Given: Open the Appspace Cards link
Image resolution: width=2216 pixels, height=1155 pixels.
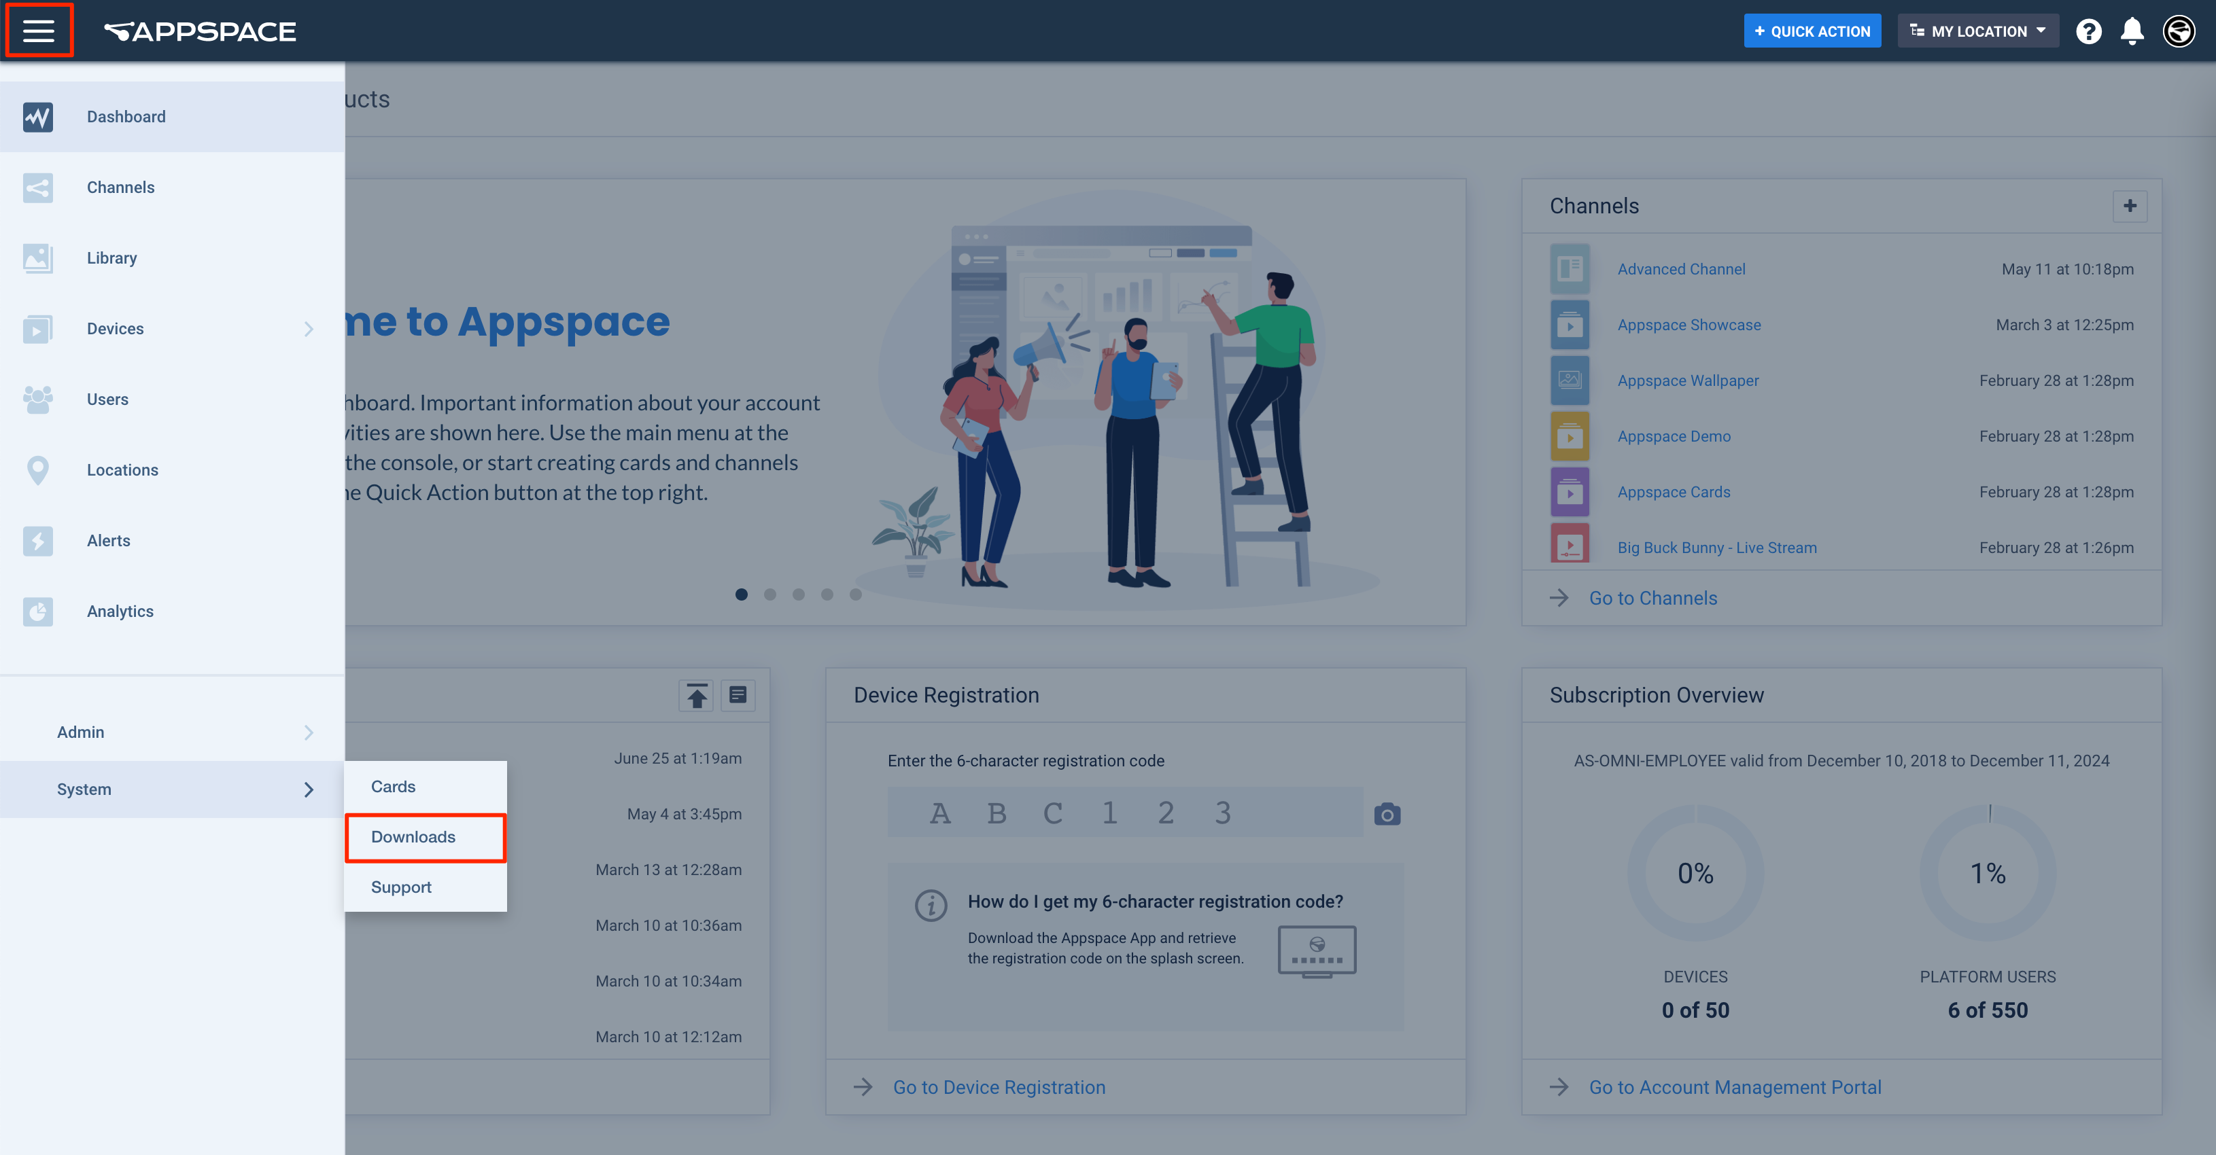Looking at the screenshot, I should 1673,492.
